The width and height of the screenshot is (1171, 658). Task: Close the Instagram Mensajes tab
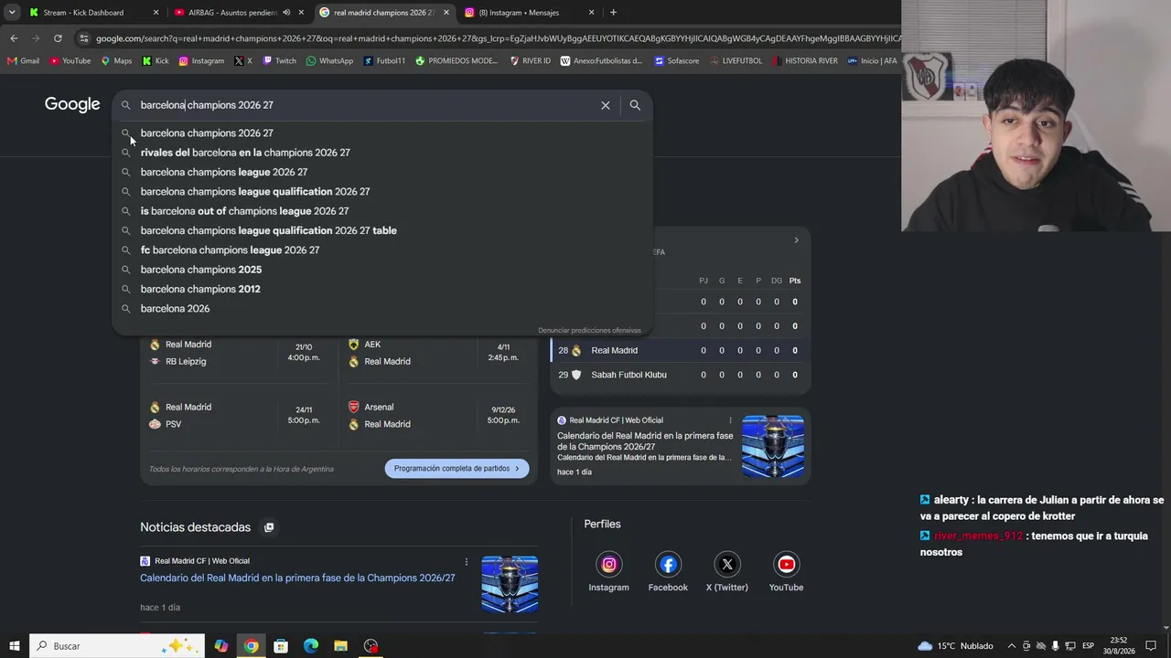click(x=591, y=13)
